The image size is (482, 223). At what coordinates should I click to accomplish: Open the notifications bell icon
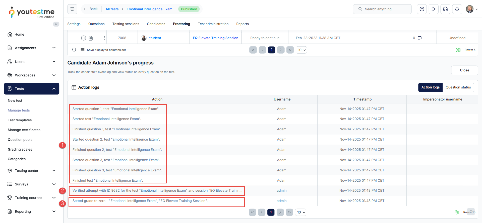point(457,9)
